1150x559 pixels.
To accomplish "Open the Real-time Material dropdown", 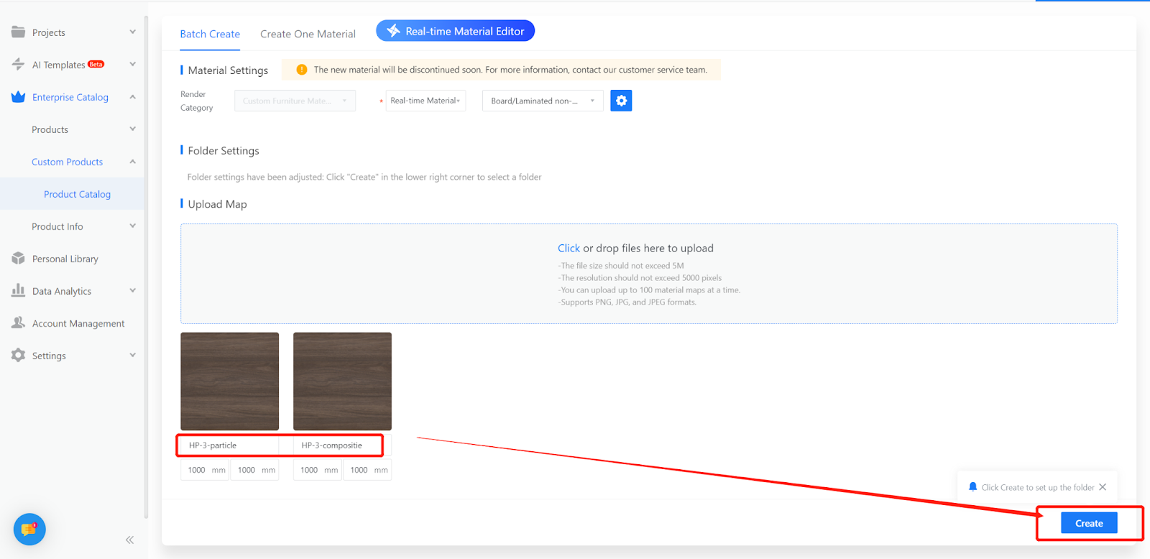I will 425,101.
